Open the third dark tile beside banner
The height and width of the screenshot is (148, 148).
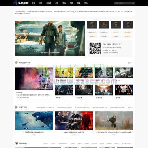pos(116,25)
